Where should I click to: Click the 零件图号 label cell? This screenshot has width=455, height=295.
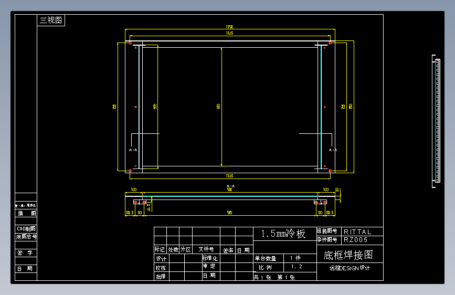[329, 240]
